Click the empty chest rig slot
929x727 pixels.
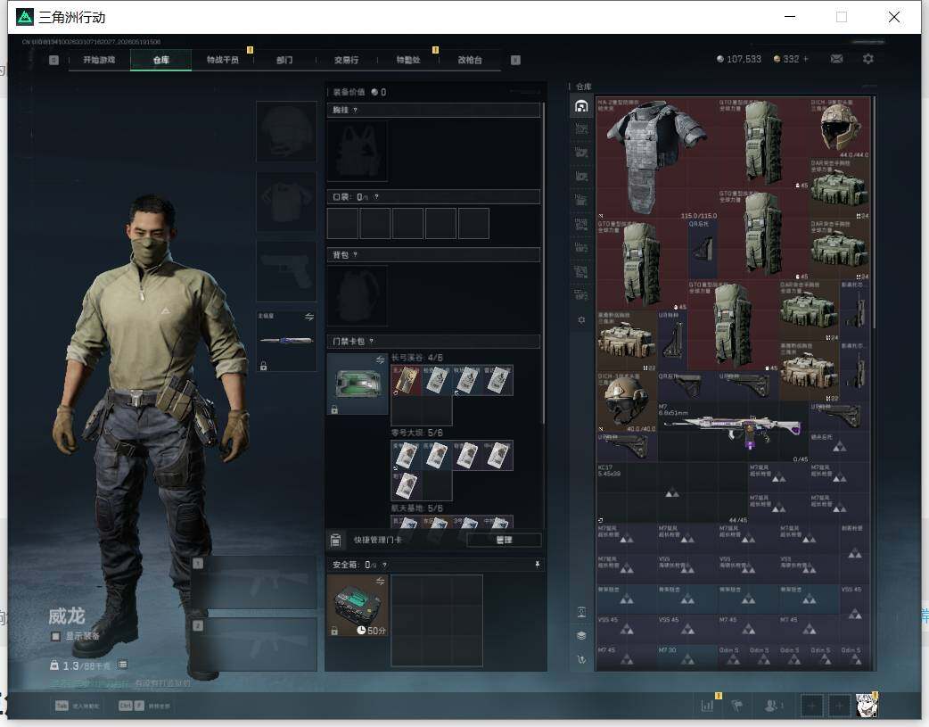(358, 152)
